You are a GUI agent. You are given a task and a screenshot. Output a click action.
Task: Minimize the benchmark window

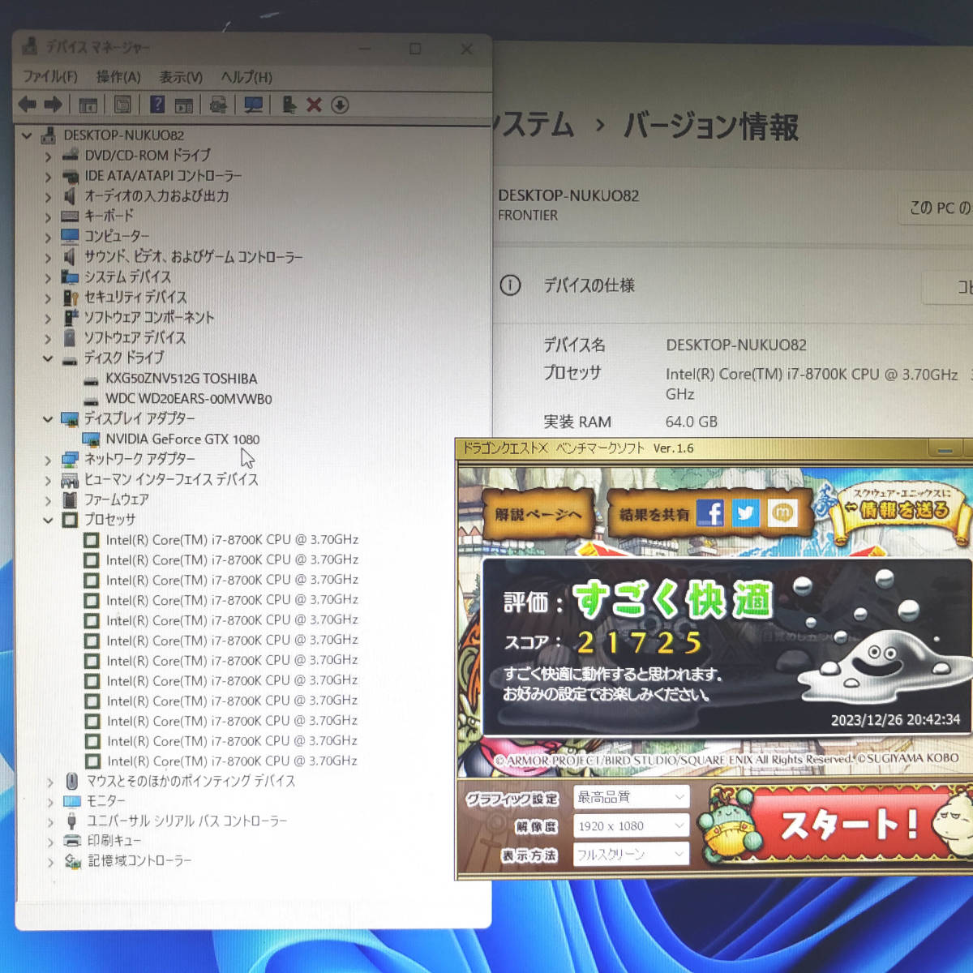tap(945, 449)
